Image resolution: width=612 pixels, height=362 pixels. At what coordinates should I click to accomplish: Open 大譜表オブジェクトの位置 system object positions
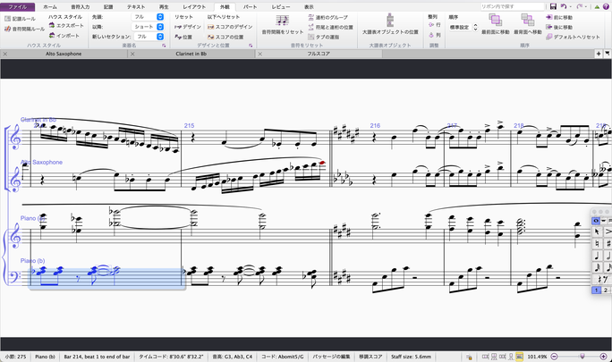pyautogui.click(x=390, y=24)
